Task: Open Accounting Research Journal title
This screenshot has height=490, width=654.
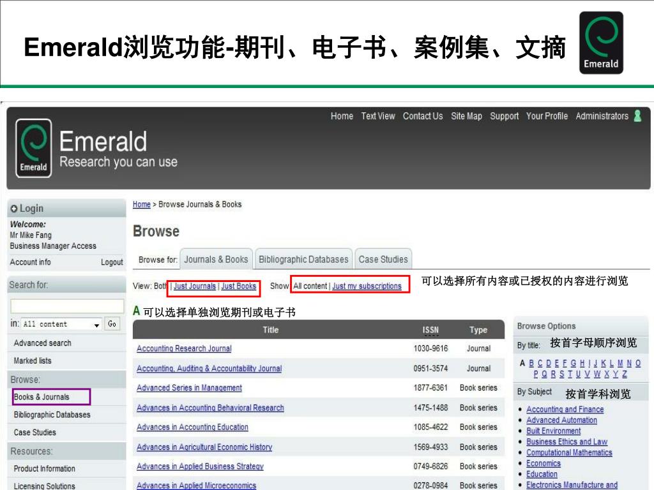Action: 184,348
